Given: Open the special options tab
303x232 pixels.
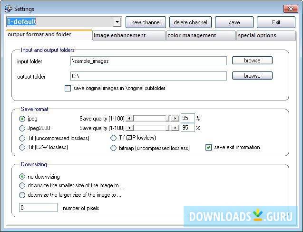Looking at the screenshot, I should pos(266,35).
